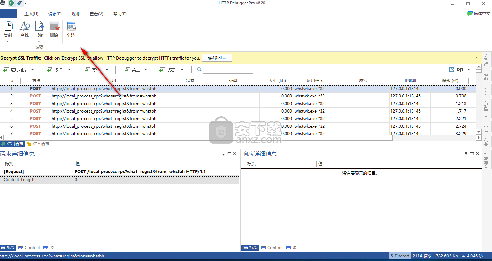Screen dimensions: 492x261
Task: Click the filter search input field
Action: (x=228, y=70)
